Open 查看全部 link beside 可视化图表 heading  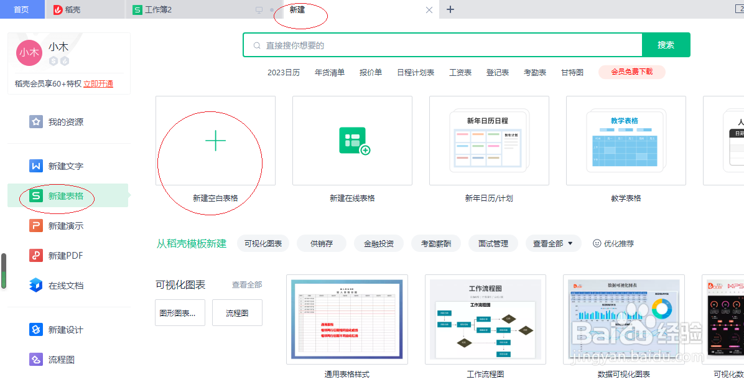[x=247, y=285]
